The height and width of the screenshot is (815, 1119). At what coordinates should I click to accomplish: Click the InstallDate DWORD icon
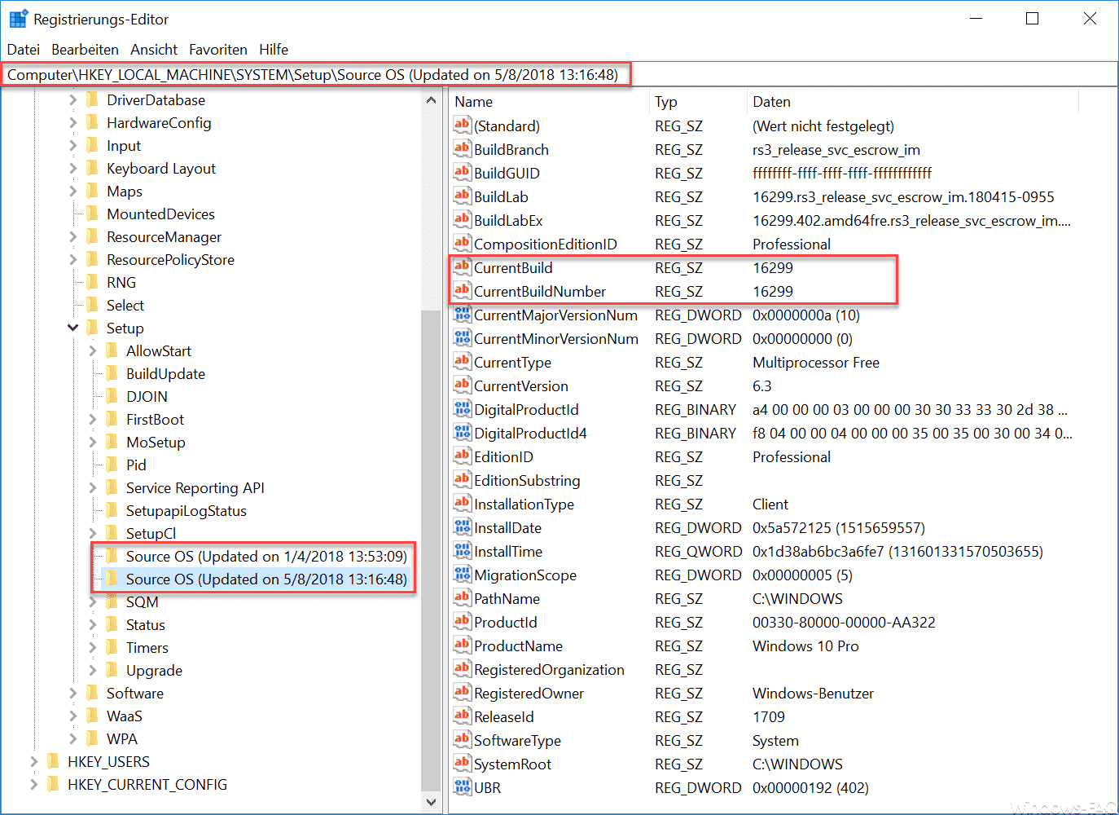pos(463,527)
